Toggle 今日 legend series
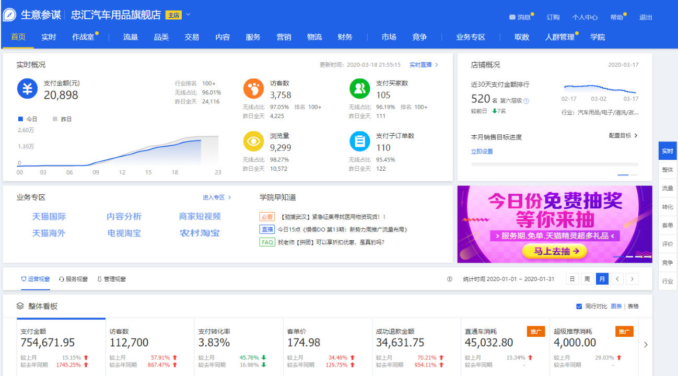 point(28,119)
